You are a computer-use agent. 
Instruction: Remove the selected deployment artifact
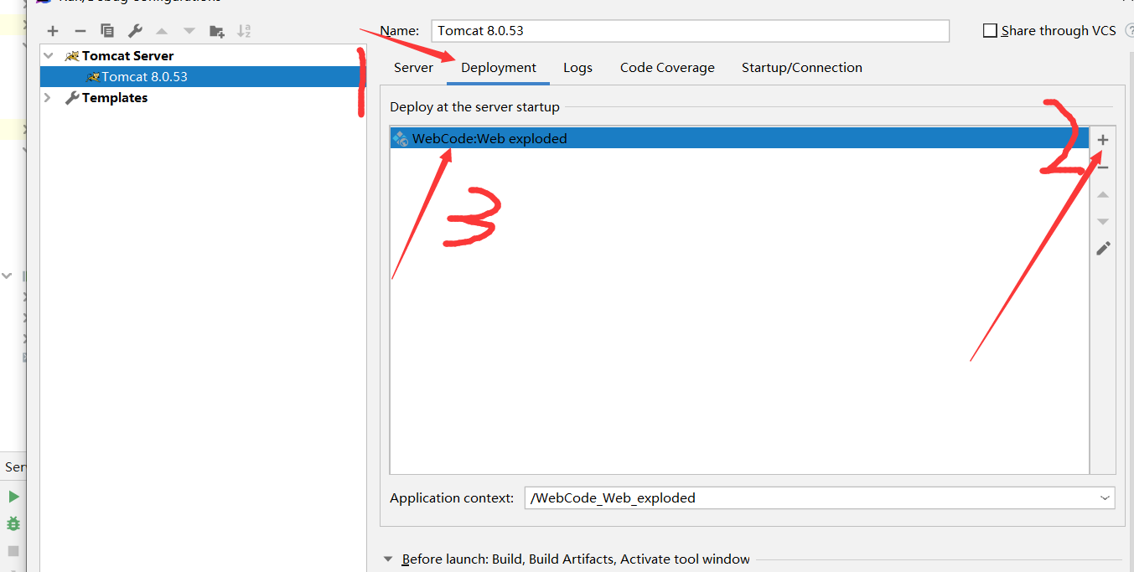pos(1103,167)
